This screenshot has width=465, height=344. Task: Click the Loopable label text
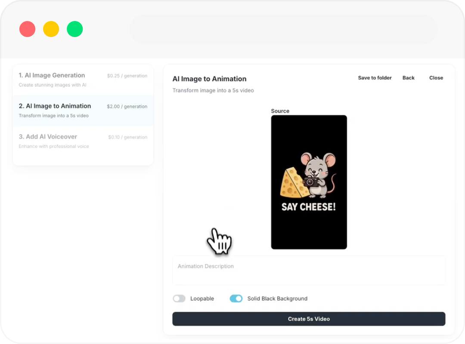tap(202, 298)
